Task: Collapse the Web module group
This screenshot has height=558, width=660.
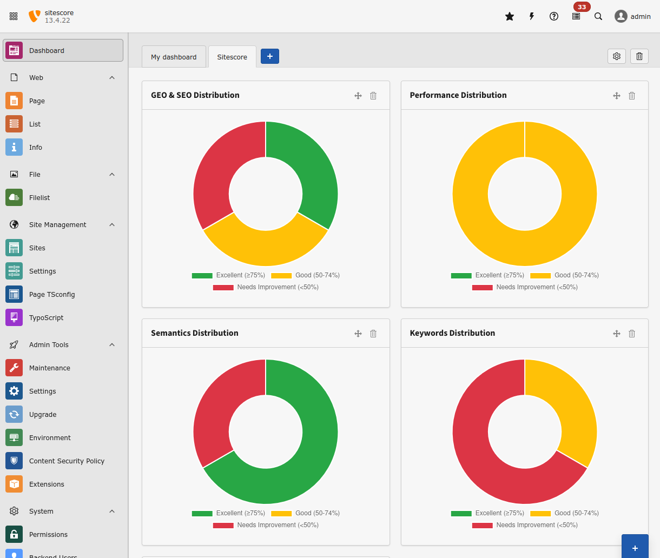Action: coord(112,77)
